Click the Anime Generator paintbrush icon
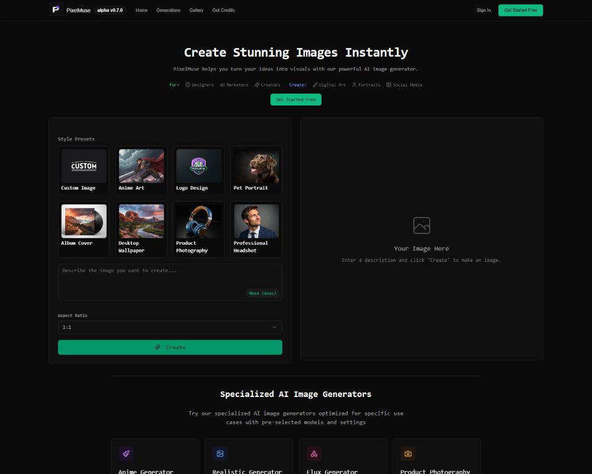 tap(126, 453)
